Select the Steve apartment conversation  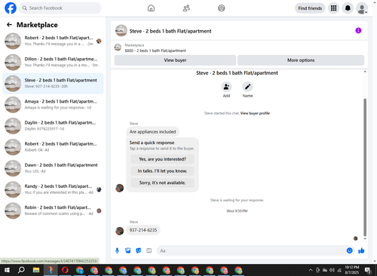53,84
